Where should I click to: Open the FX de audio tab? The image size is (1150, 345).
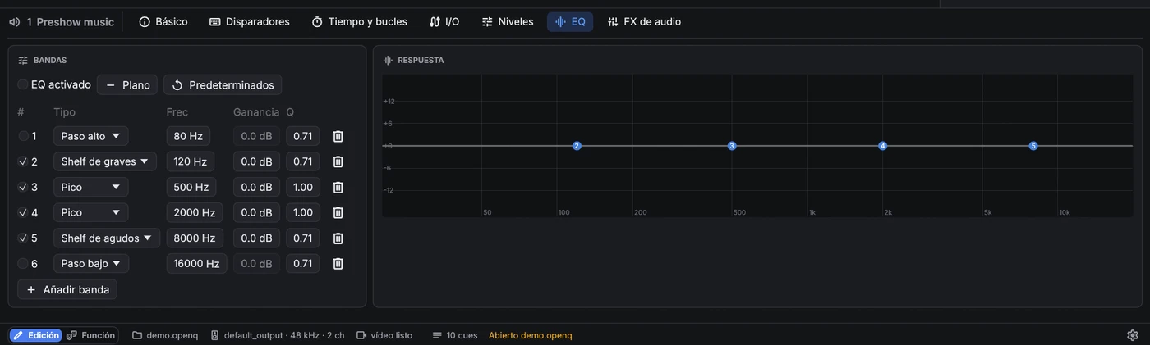(644, 22)
